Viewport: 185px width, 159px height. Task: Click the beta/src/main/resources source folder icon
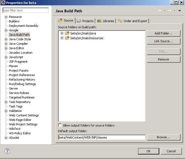pyautogui.click(x=67, y=38)
